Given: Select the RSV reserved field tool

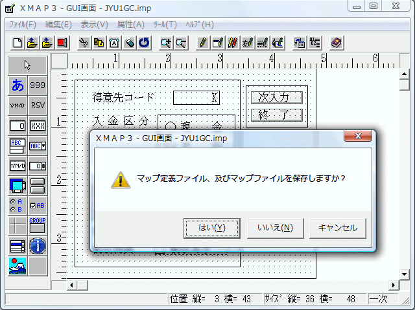Looking at the screenshot, I should [x=38, y=105].
